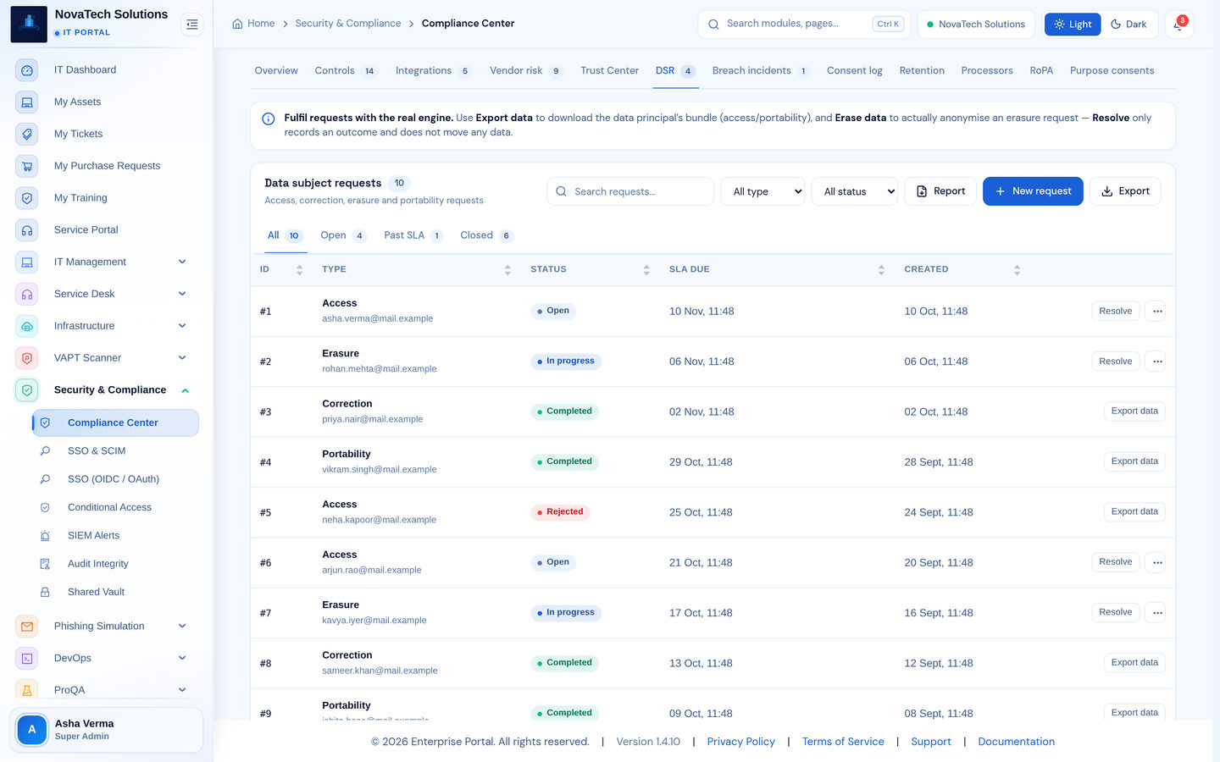1220x762 pixels.
Task: Click the DevOps terminal icon
Action: pos(27,659)
